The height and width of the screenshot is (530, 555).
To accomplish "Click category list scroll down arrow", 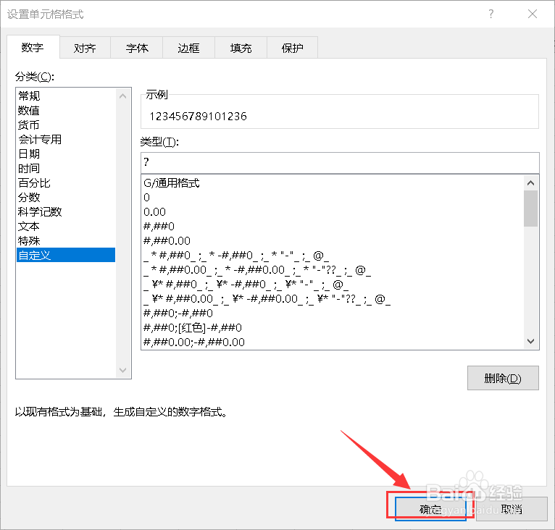I will [123, 370].
